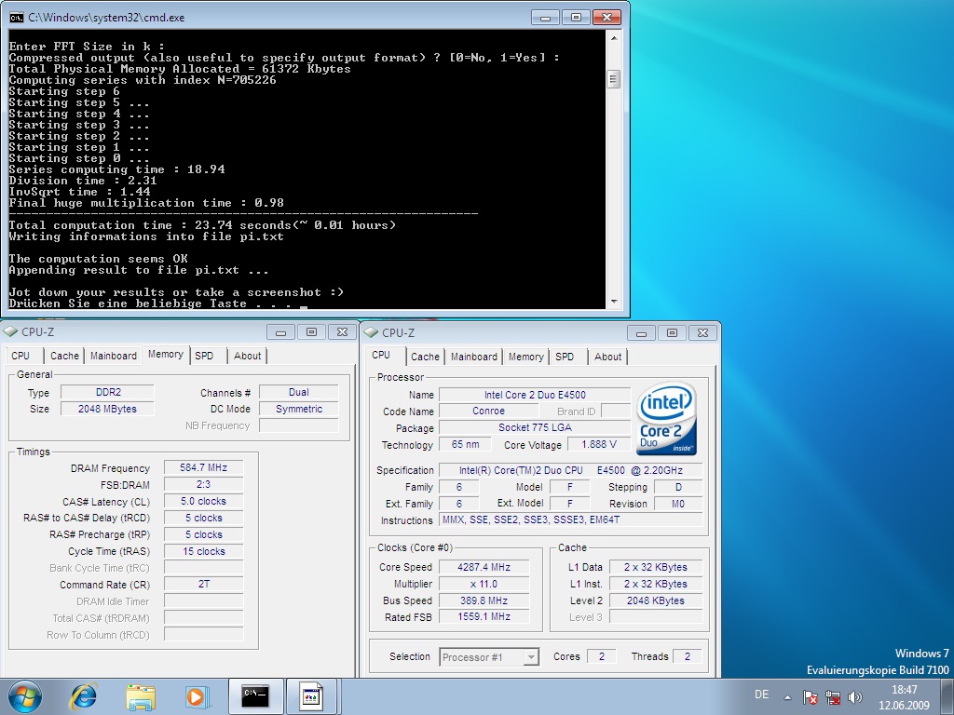Open Mainboard tab in left CPU-Z window
954x715 pixels.
point(113,356)
